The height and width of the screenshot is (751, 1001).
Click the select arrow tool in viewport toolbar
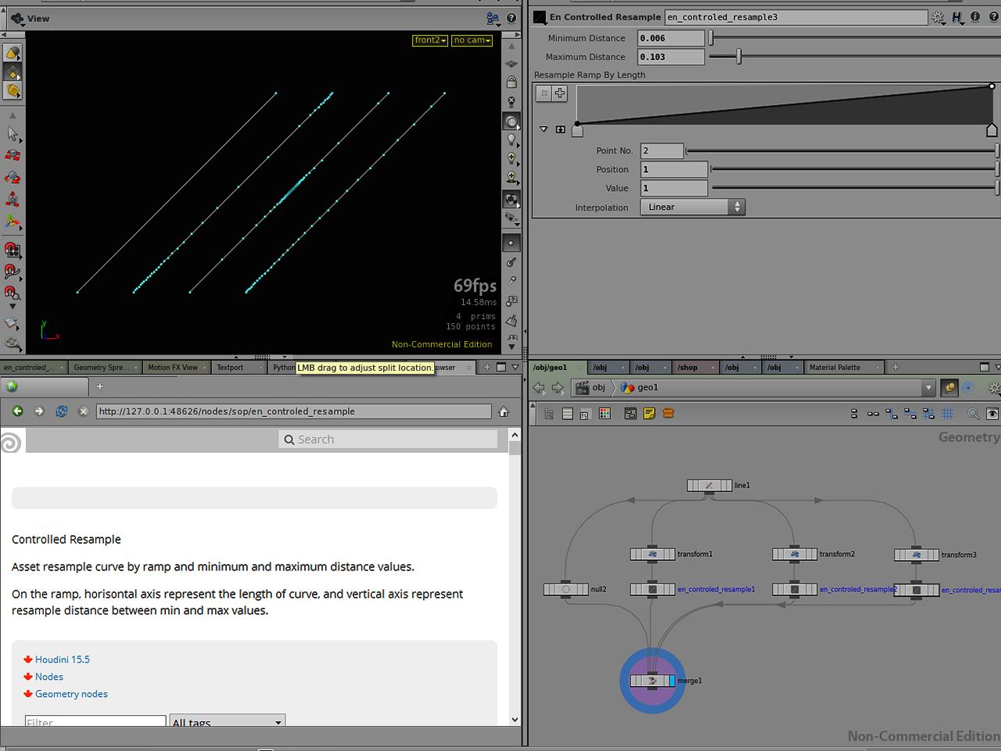[x=13, y=134]
